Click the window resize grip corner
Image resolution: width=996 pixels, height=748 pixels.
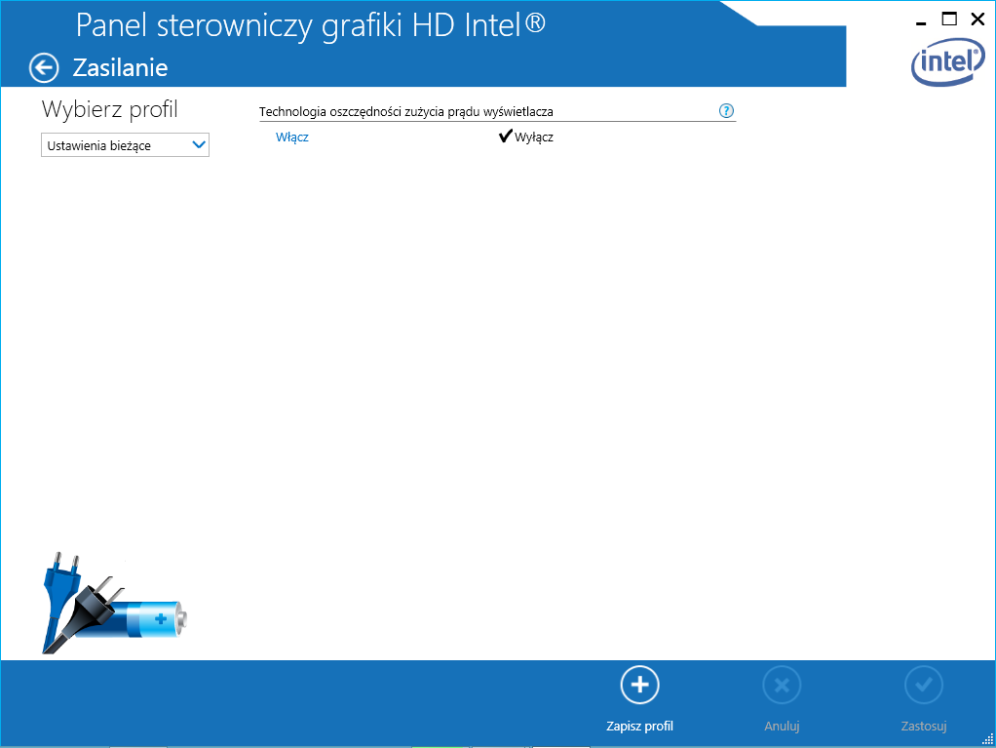pos(988,739)
